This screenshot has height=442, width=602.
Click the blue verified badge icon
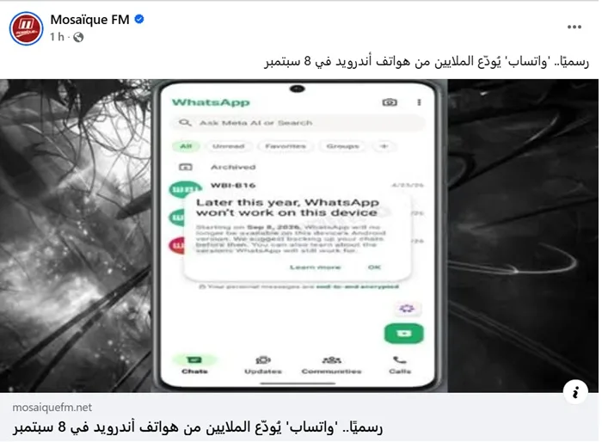tap(139, 19)
